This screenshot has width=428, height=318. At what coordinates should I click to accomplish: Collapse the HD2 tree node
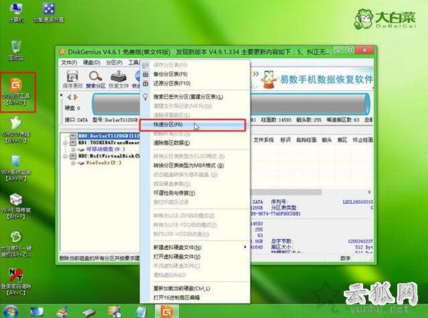[66, 156]
